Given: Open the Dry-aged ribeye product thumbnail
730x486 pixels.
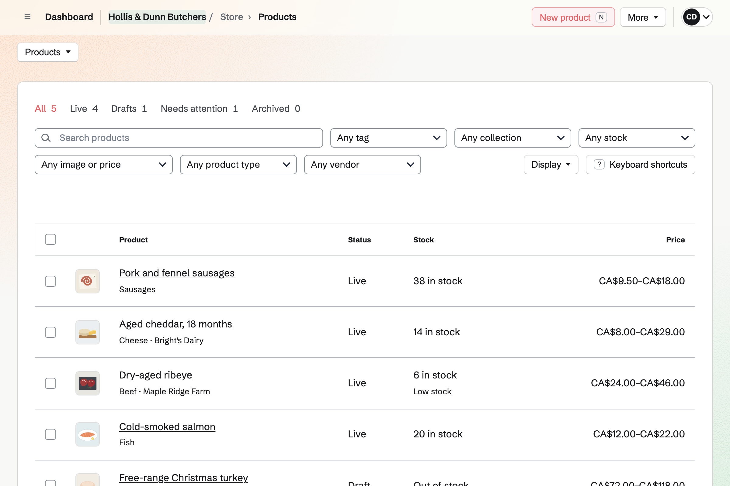Looking at the screenshot, I should (88, 383).
